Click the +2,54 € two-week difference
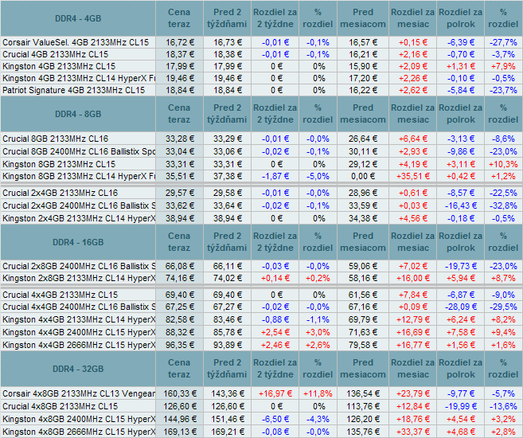This screenshot has width=523, height=438. 275,332
